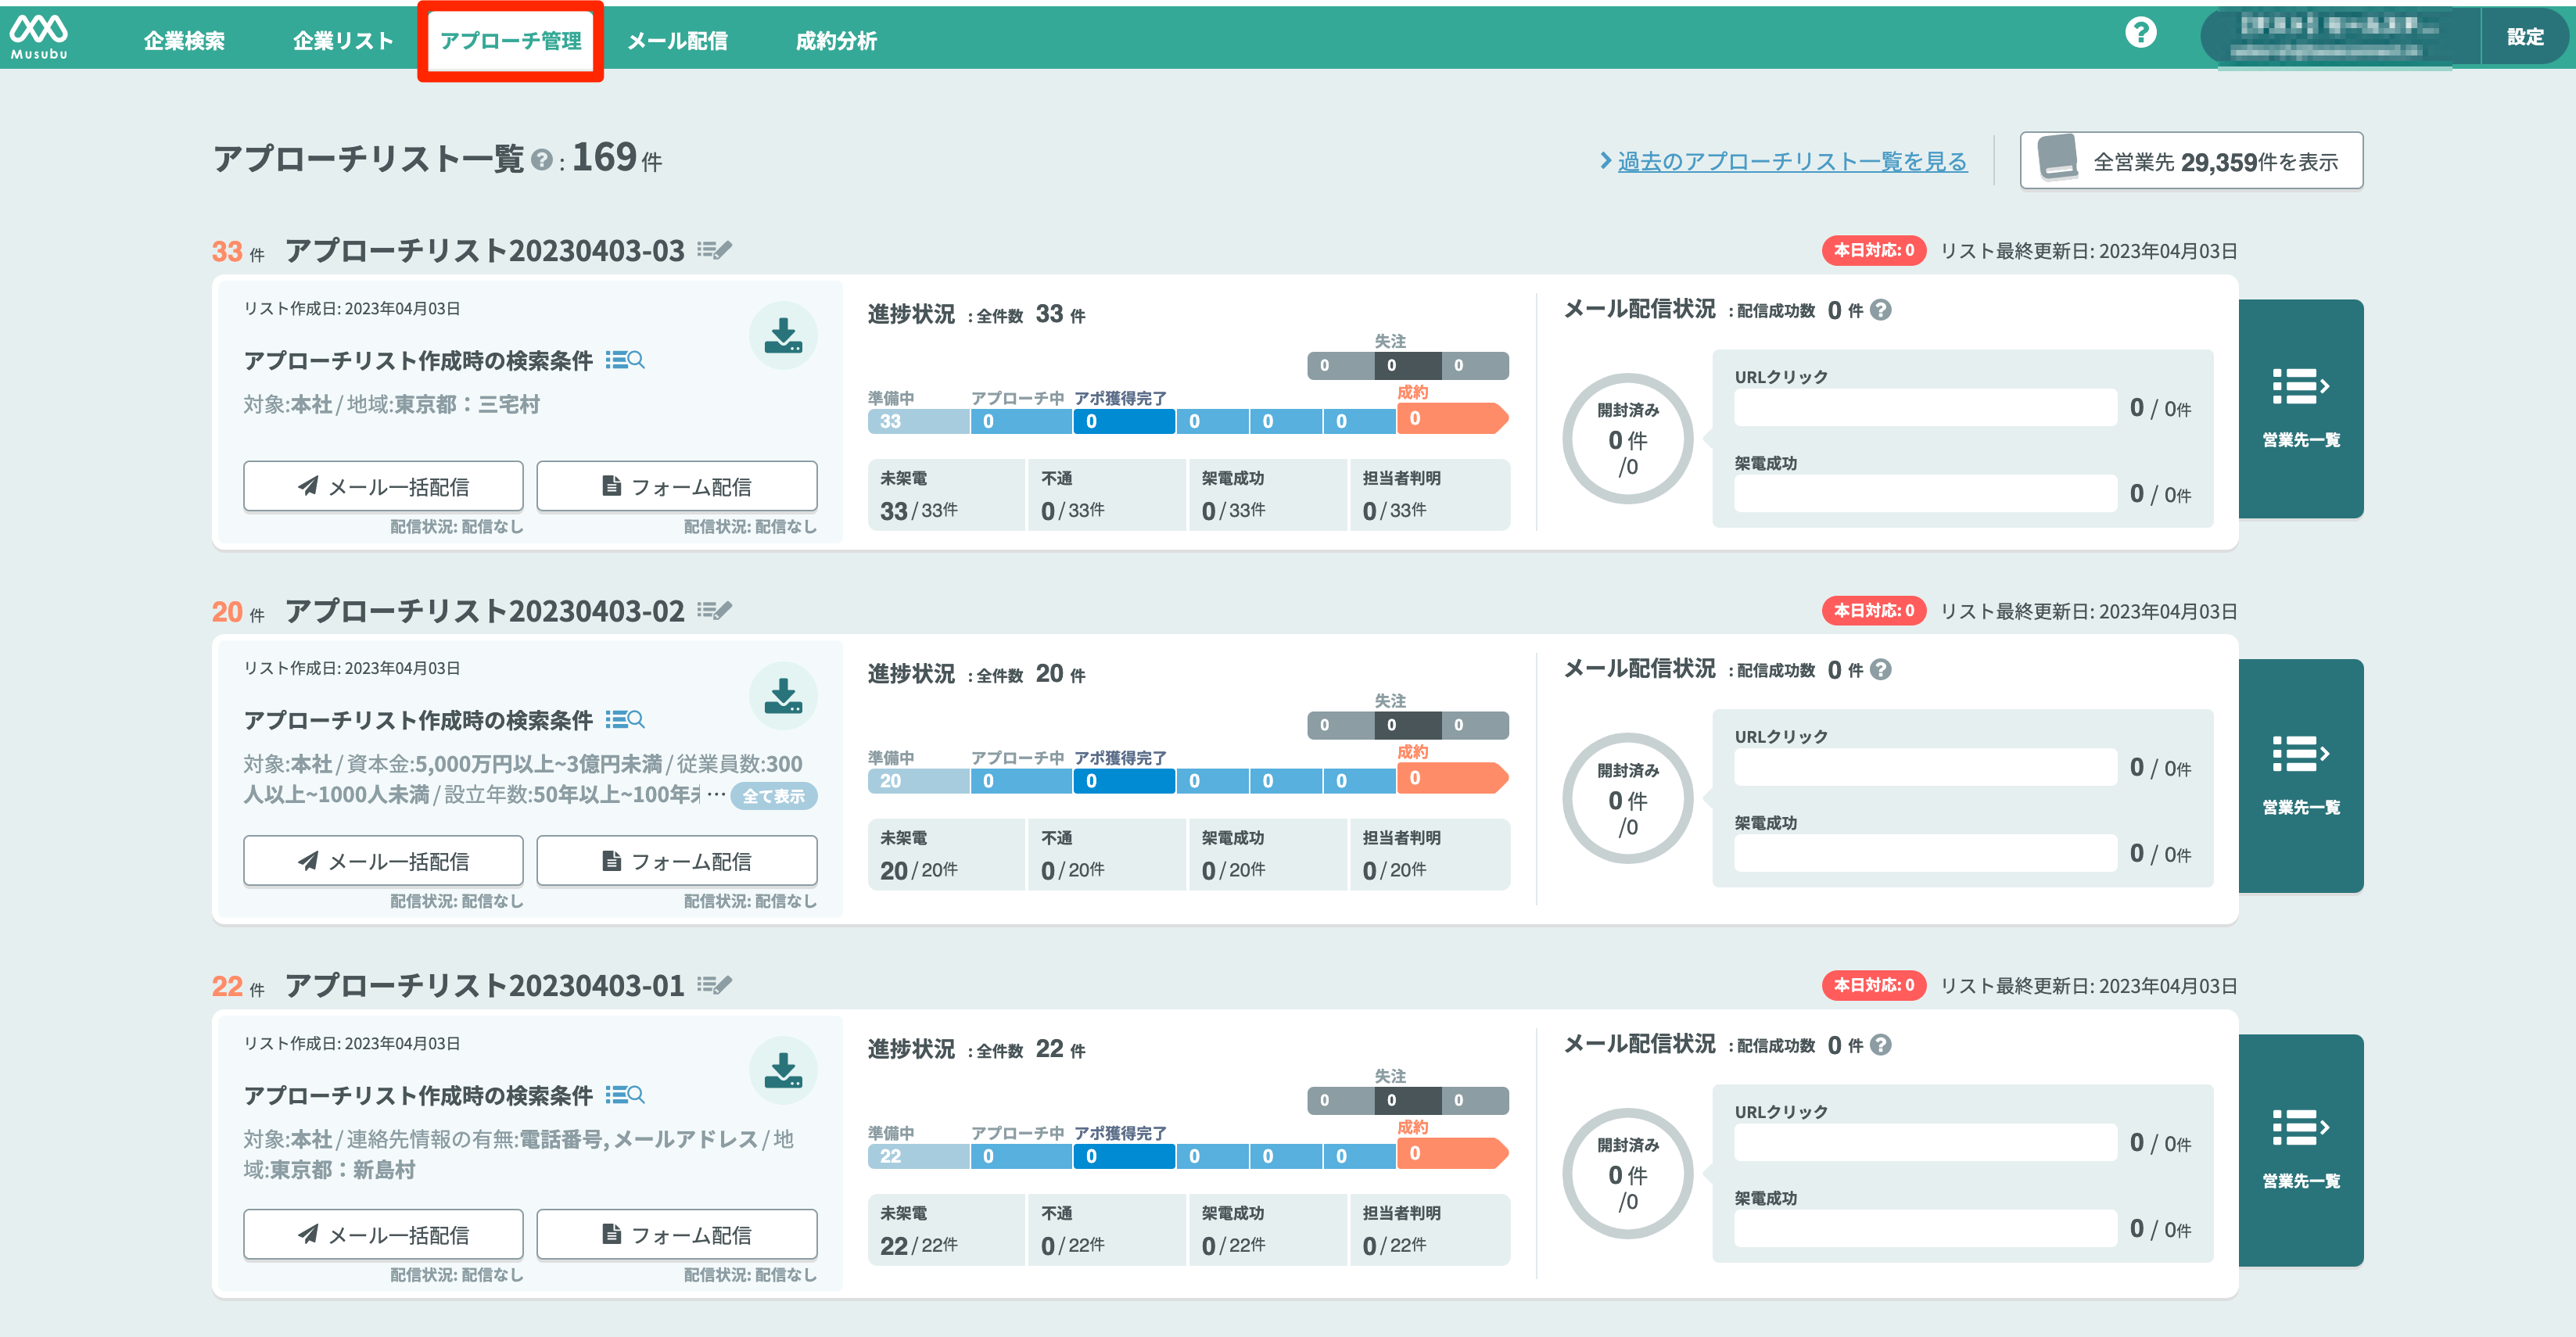Open 営業先一覧 for list 20230403-03
The image size is (2576, 1337).
tap(2300, 408)
